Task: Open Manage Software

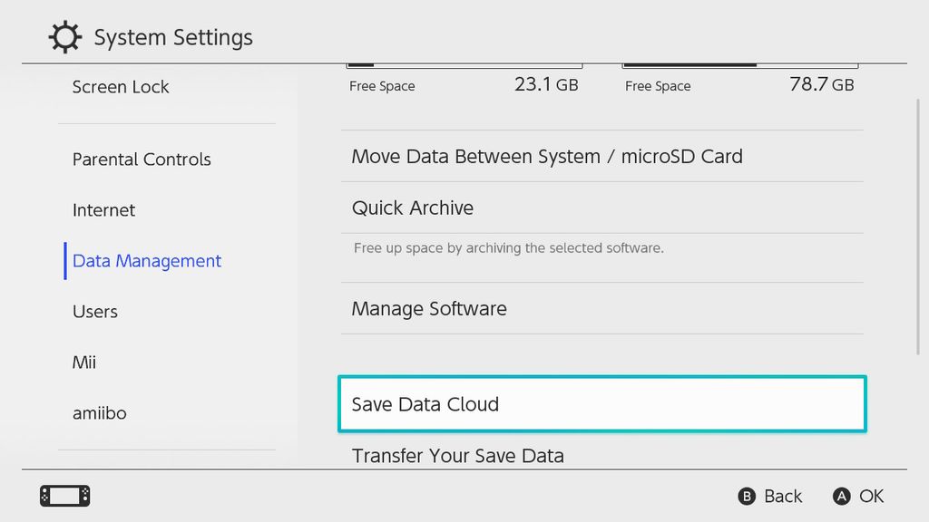Action: click(x=428, y=308)
